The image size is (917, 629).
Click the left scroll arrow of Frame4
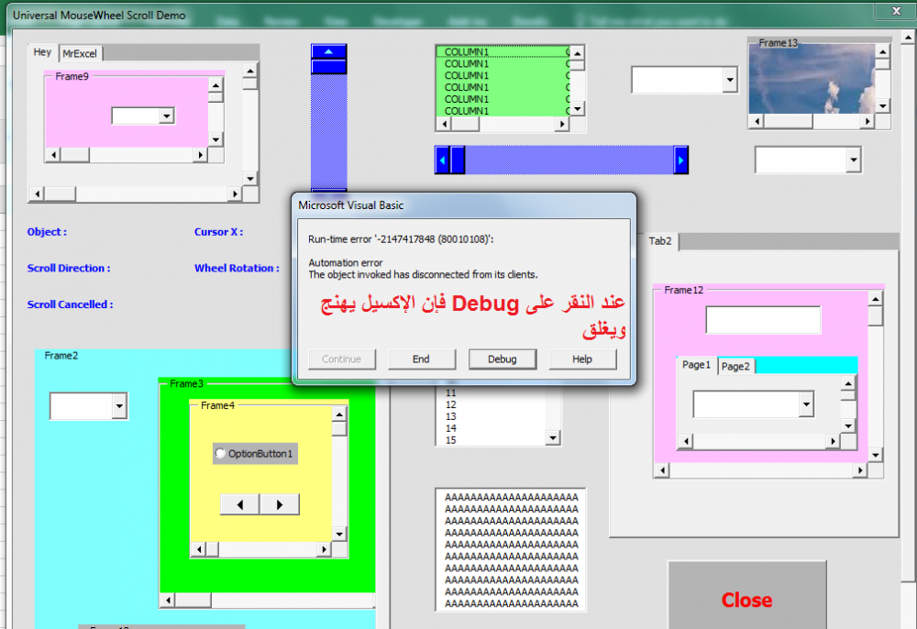tap(199, 549)
